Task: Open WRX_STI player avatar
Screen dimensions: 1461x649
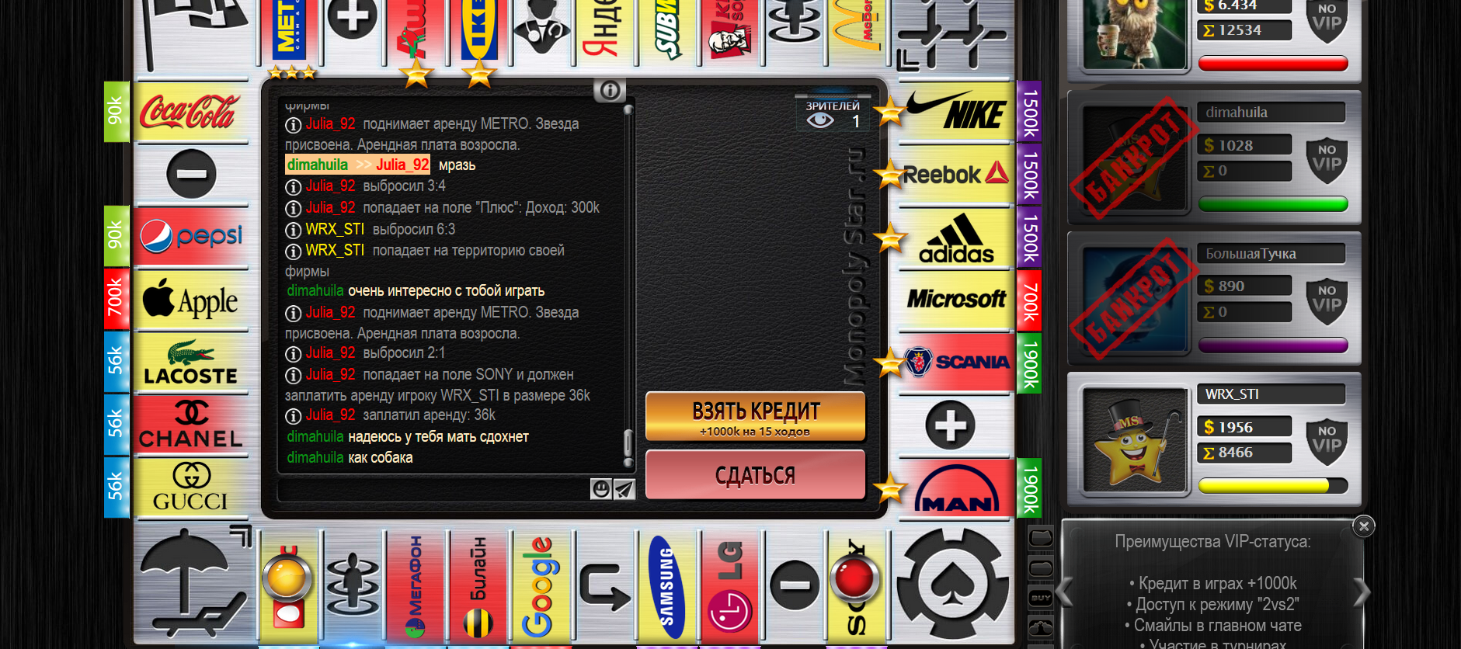Action: point(1135,439)
